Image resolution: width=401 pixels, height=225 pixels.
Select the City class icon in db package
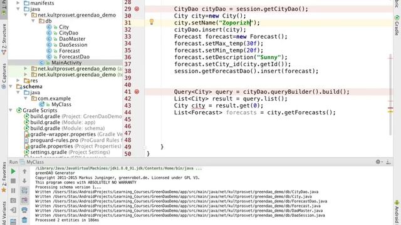point(49,27)
